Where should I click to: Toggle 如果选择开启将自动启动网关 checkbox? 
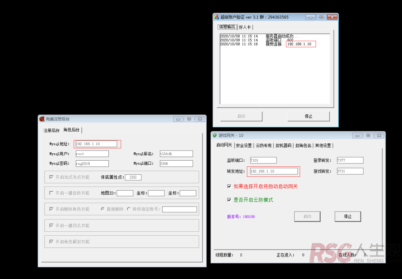tap(229, 187)
